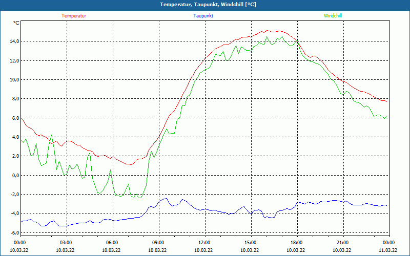Screen dimensions: 410x256
Task: Click the 06:00 time axis label
Action: [x=111, y=243]
